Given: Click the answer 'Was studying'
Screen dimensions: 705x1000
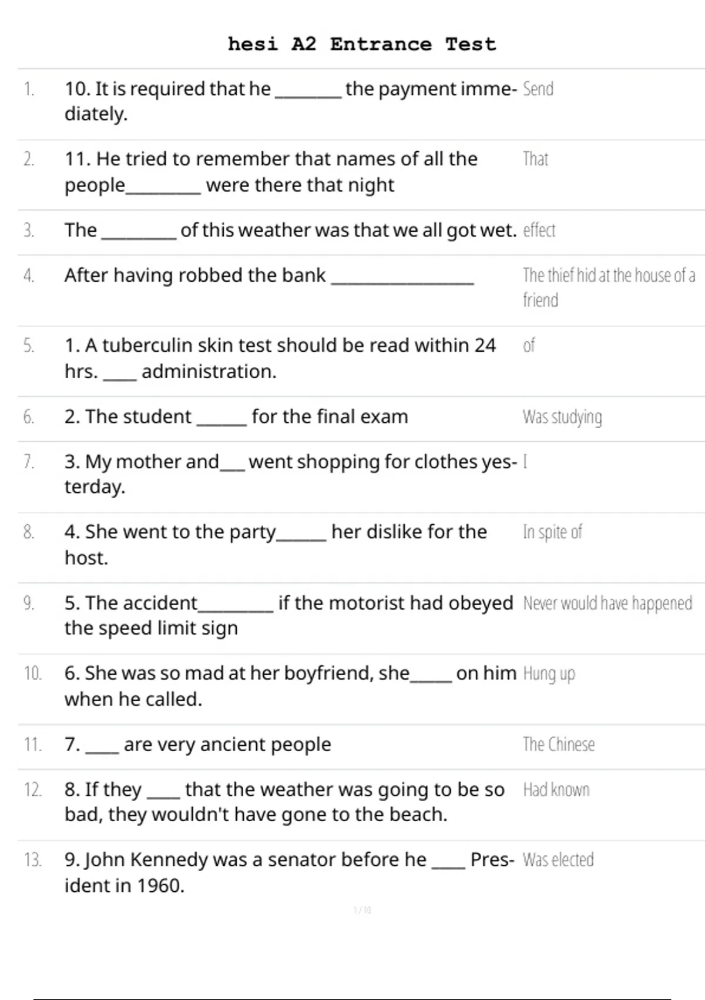Looking at the screenshot, I should [562, 417].
